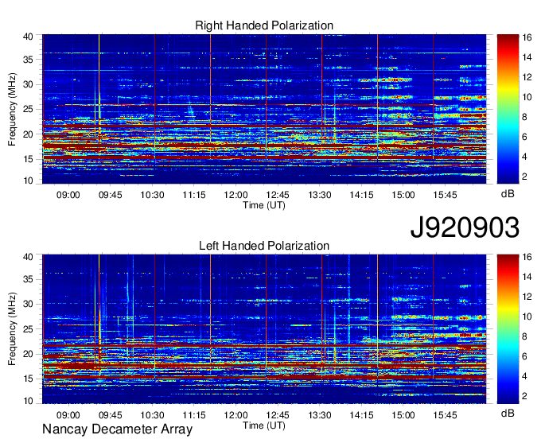The image size is (541, 439).
Task: Click 10:30 tick on lower time axis
Action: pos(152,415)
